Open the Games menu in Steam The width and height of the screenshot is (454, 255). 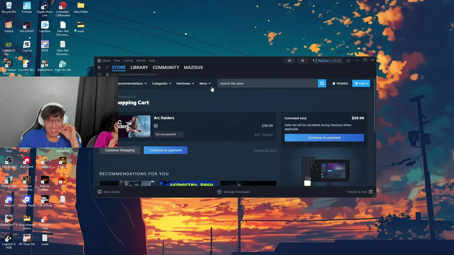(141, 61)
